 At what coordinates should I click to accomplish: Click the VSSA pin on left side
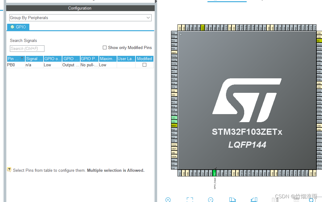click(x=174, y=145)
